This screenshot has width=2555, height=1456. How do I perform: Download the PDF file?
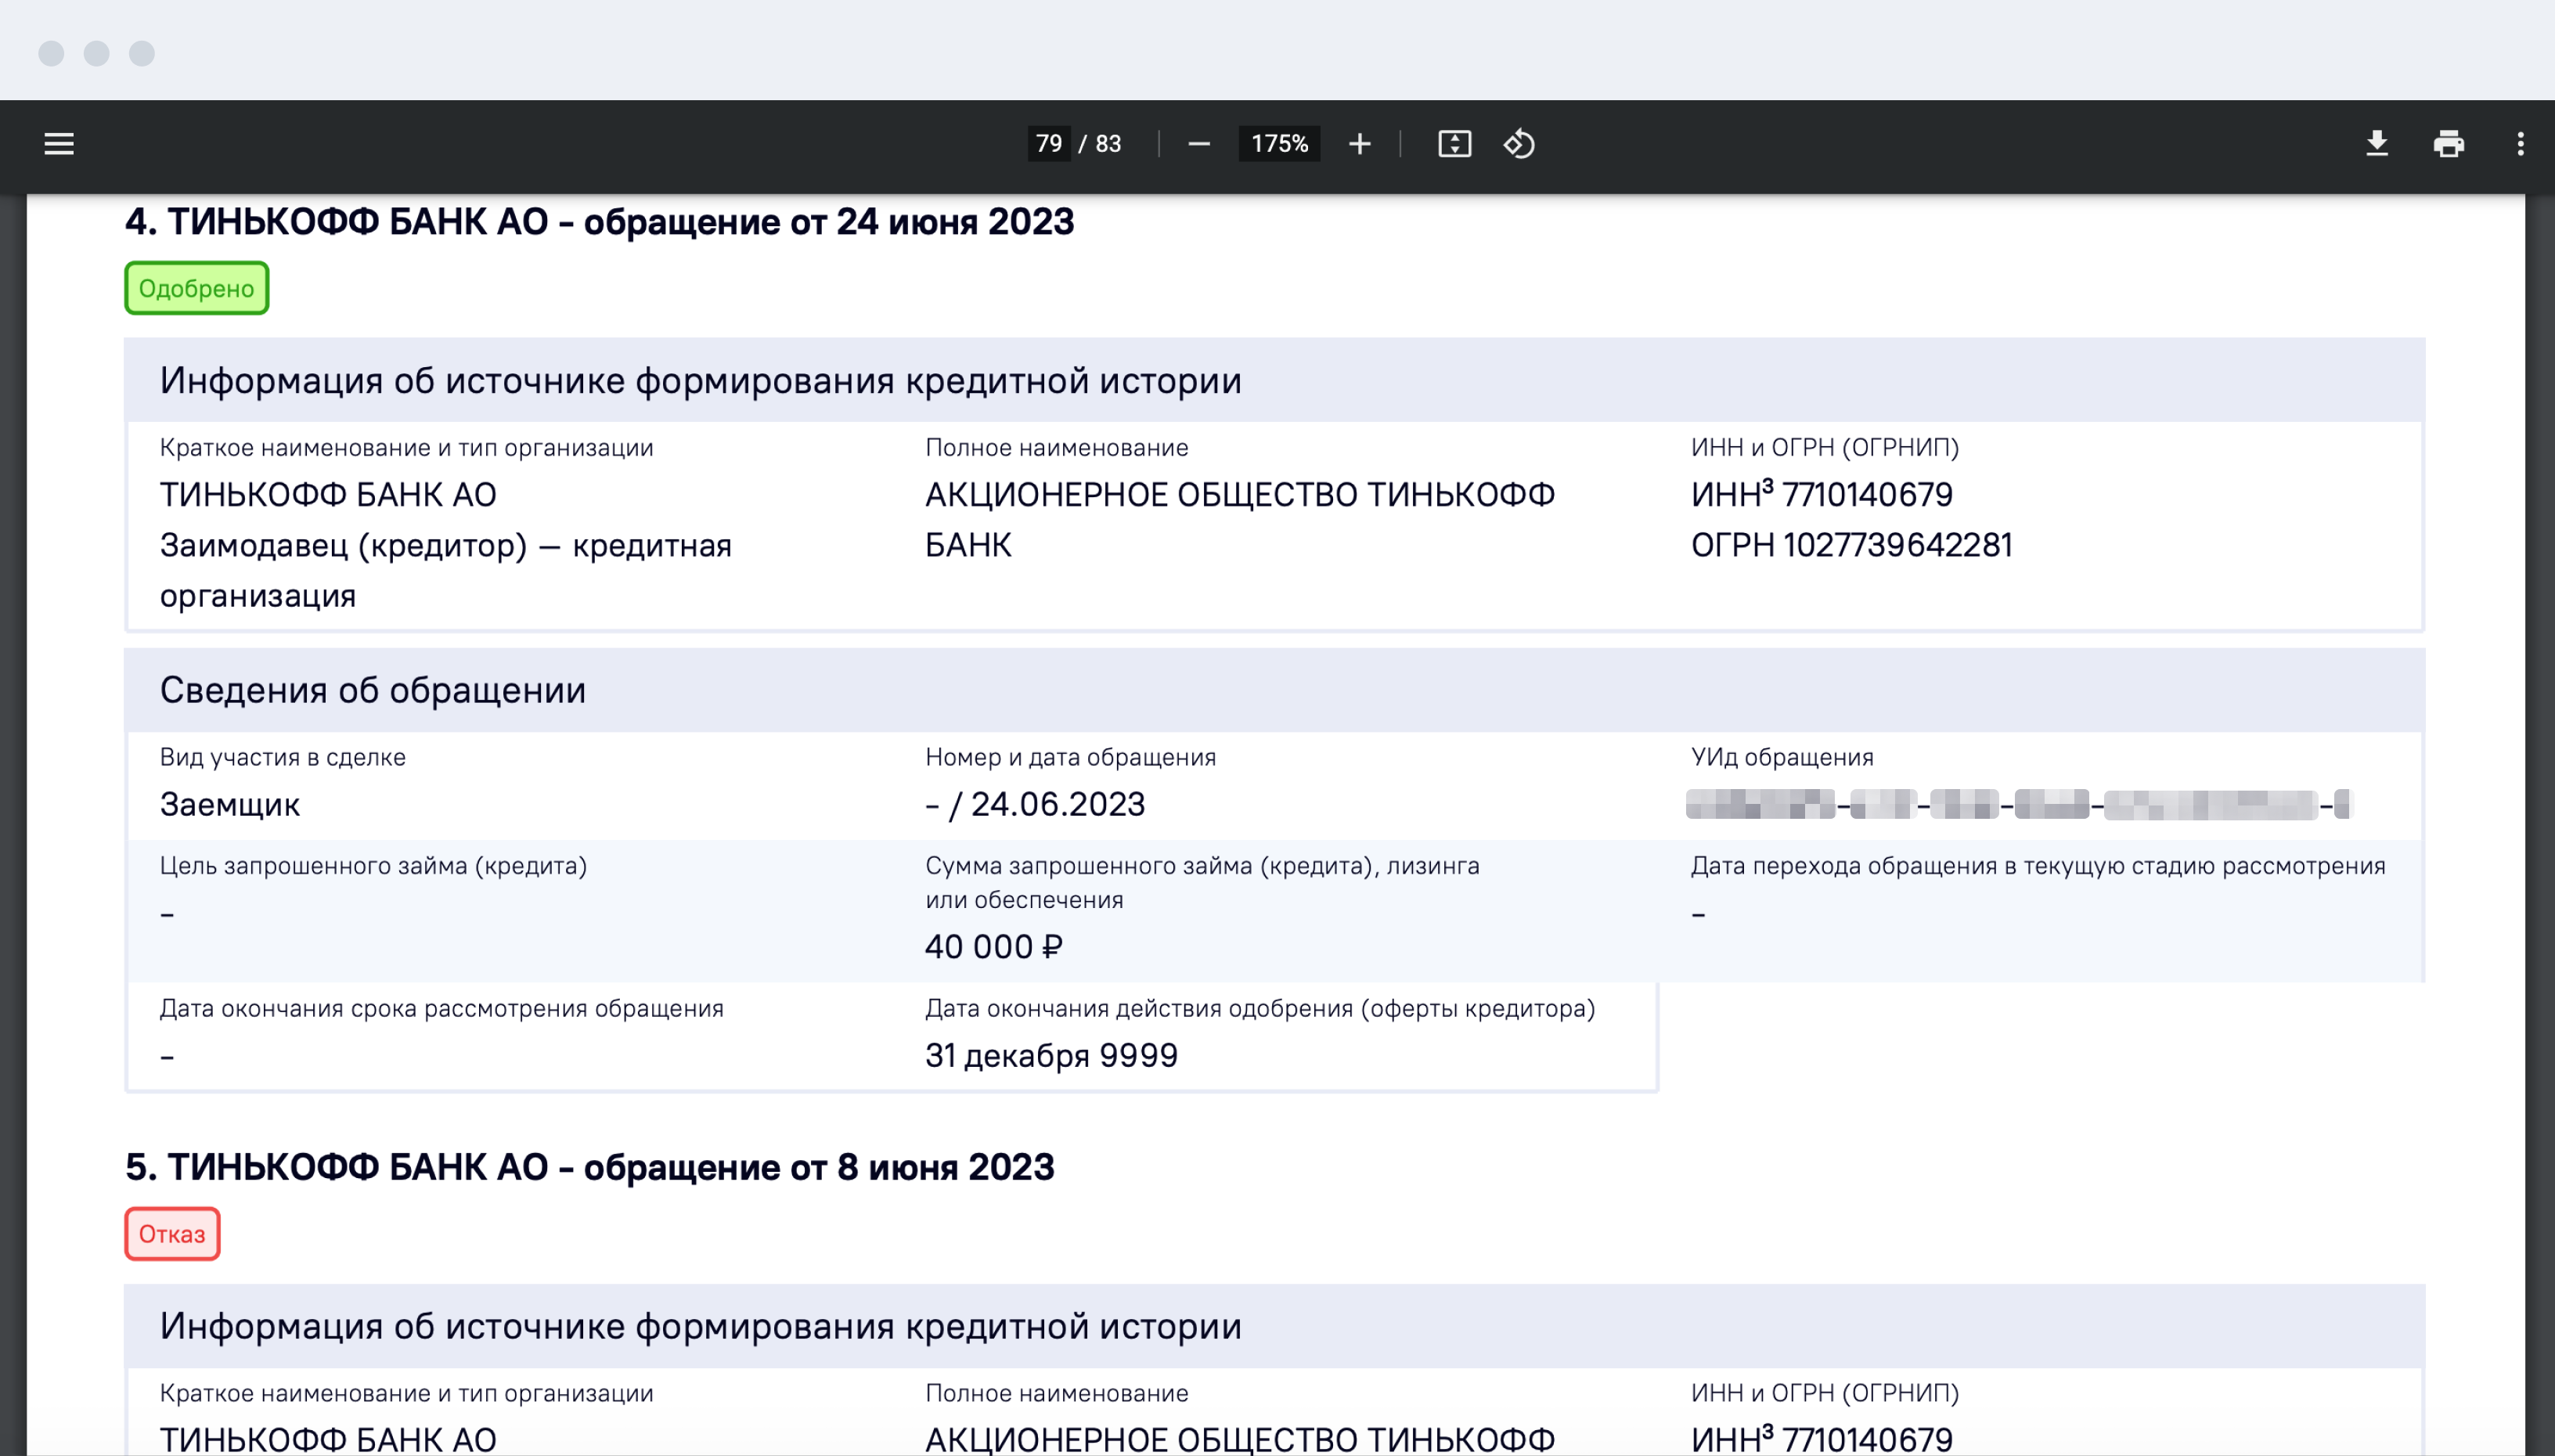(x=2377, y=144)
